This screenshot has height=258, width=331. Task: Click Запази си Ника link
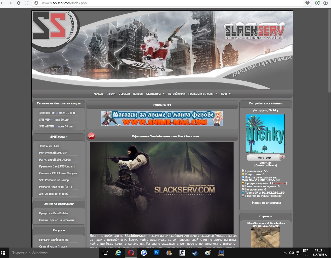click(x=49, y=146)
